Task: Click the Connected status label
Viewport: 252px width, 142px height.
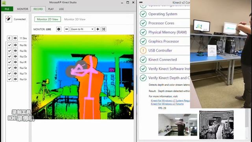Action: 20,19
